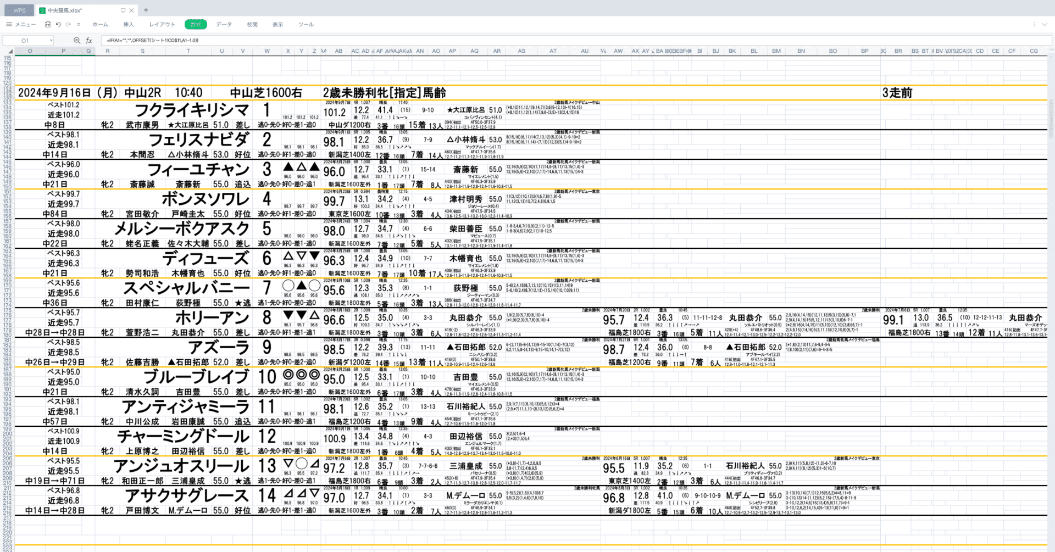Select column header W
Image resolution: width=1055 pixels, height=552 pixels.
click(267, 51)
